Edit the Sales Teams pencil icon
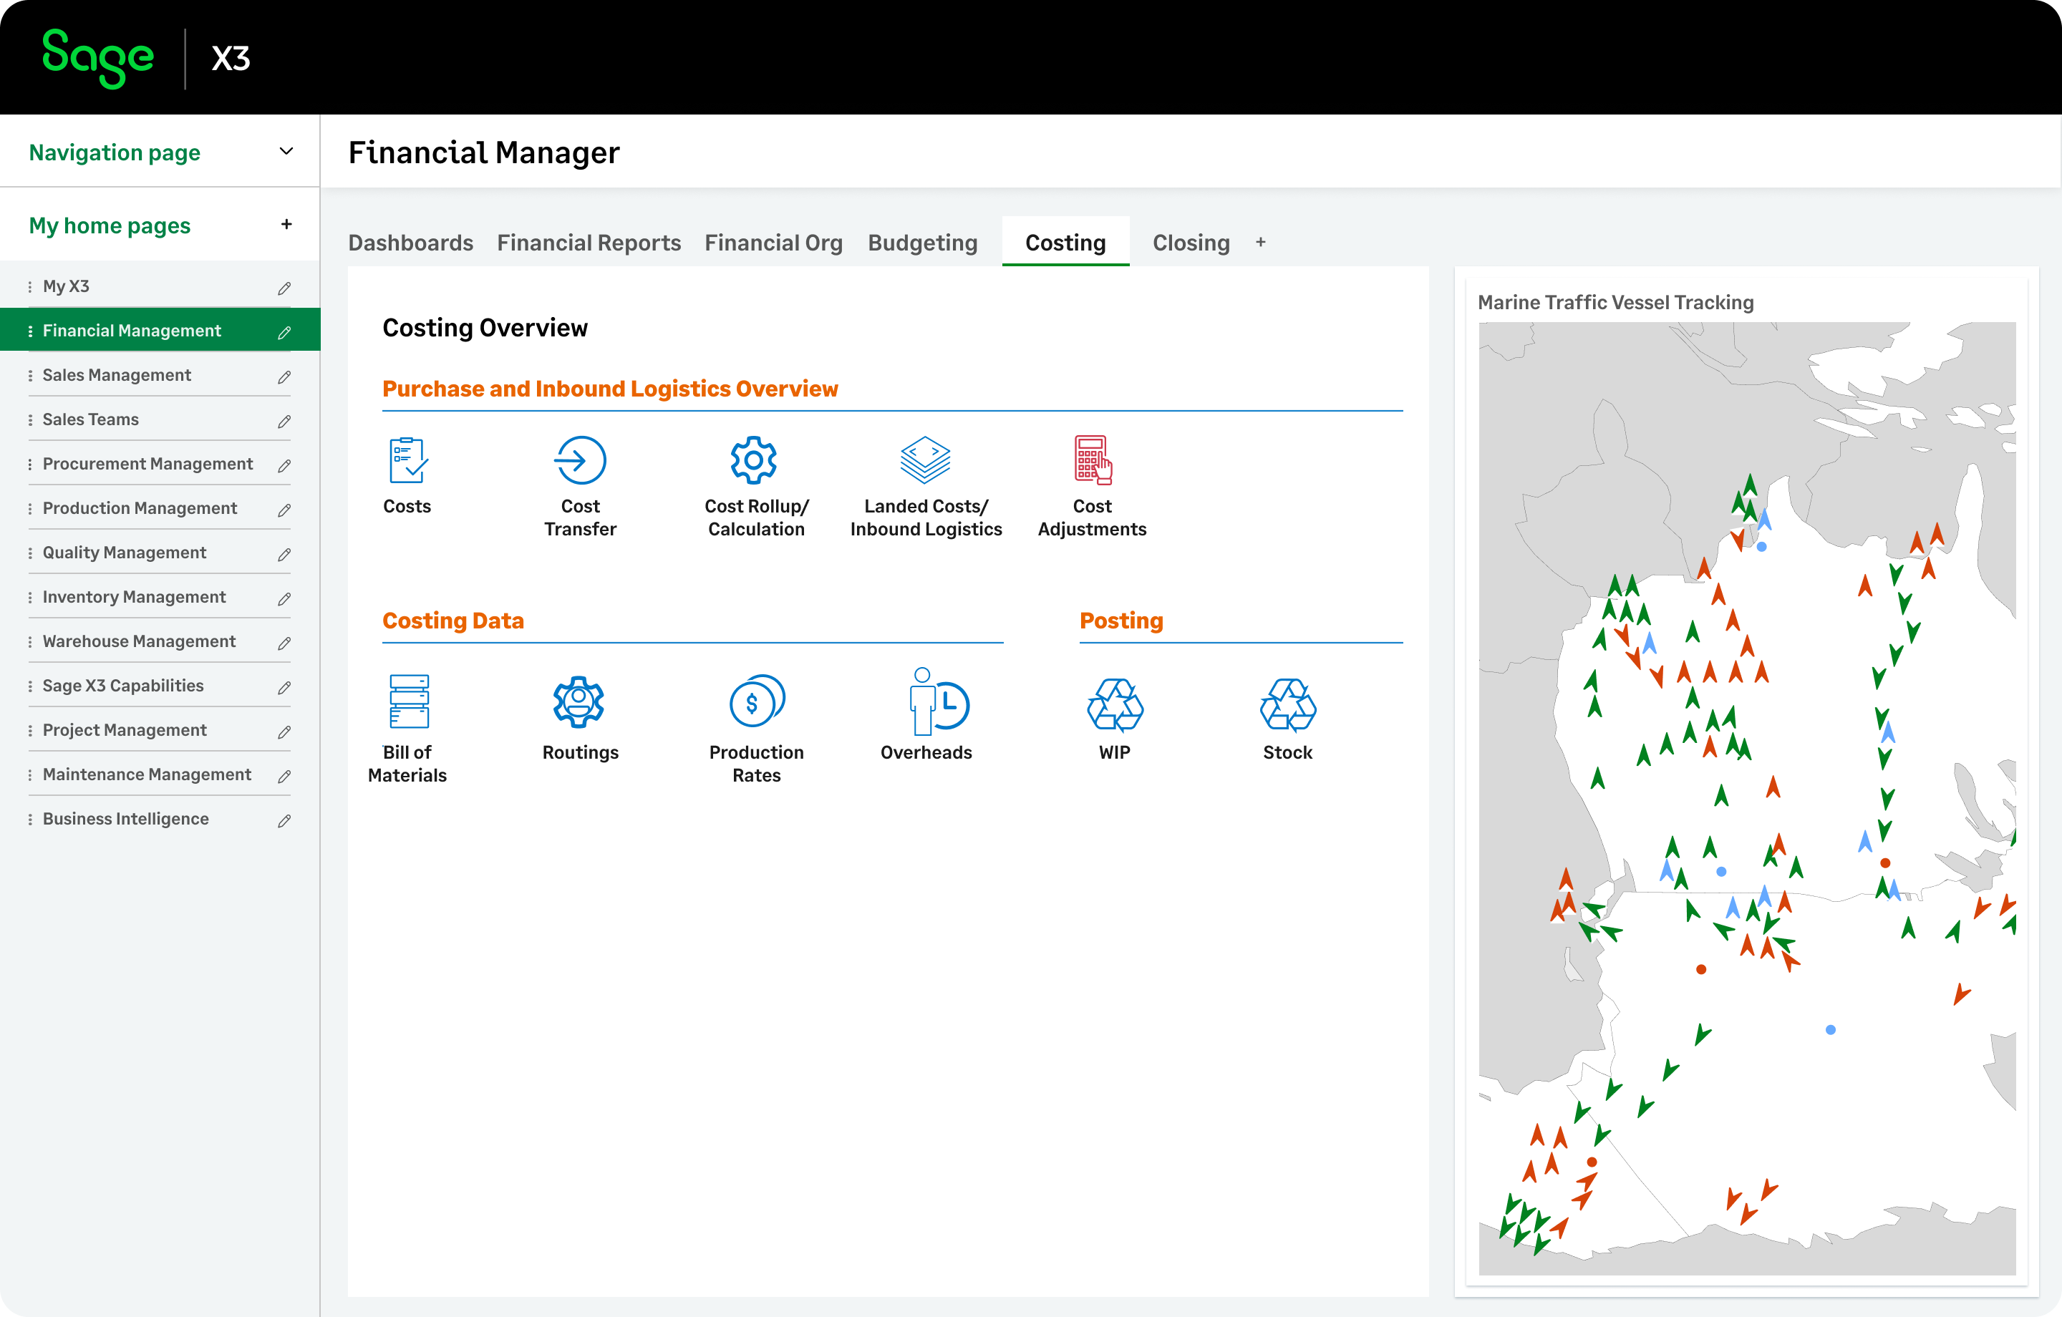Screen dimensions: 2062x1317 (x=284, y=422)
